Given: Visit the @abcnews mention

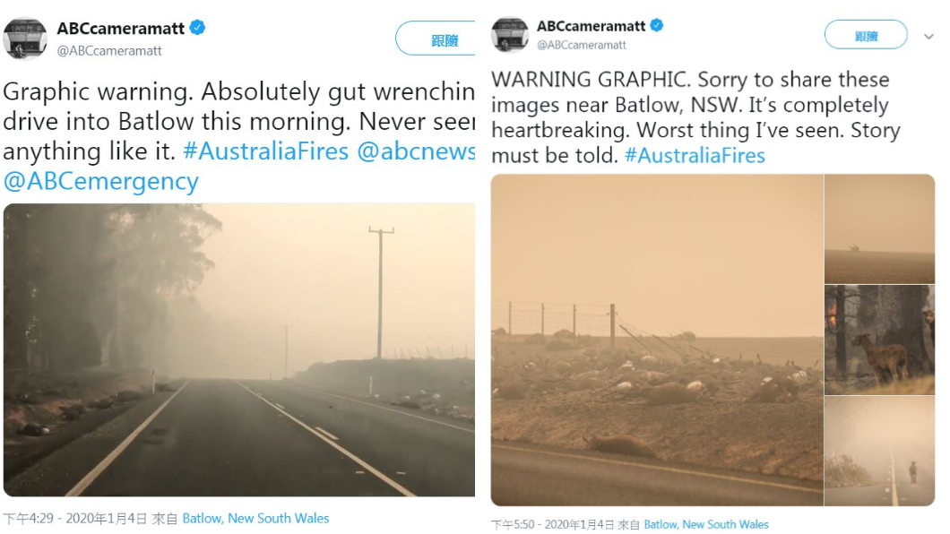Looking at the screenshot, I should (416, 151).
